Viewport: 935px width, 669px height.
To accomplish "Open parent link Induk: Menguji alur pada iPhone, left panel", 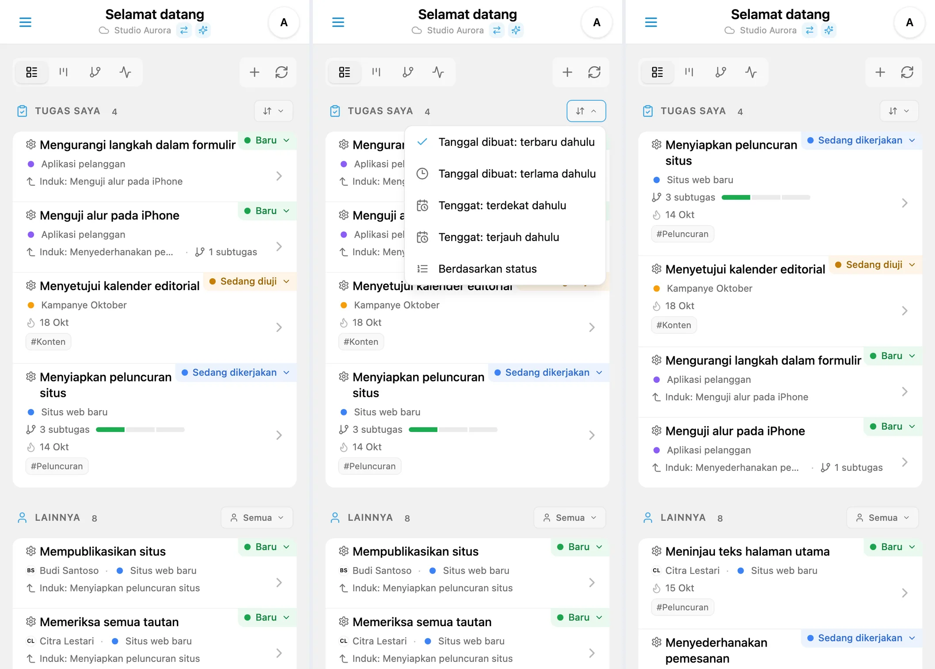I will tap(105, 181).
